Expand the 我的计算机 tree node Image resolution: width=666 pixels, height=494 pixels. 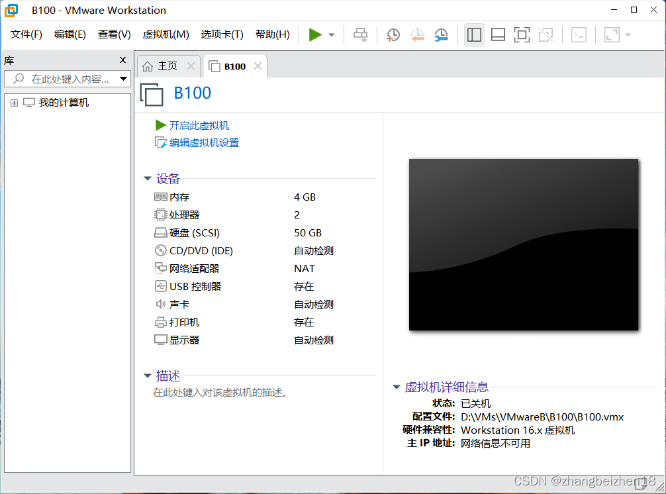pyautogui.click(x=14, y=103)
